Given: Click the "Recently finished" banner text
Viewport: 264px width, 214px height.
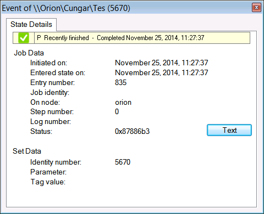Looking at the screenshot, I should click(x=67, y=38).
